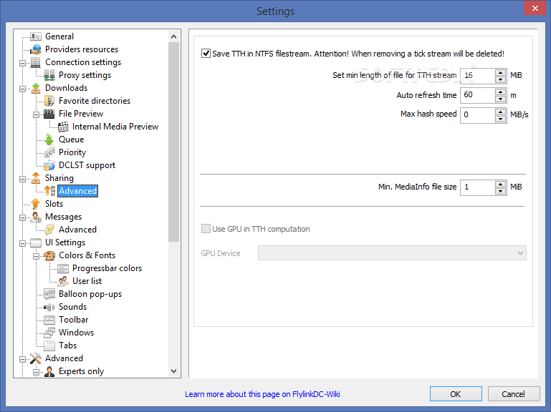
Task: Click the File Preview clapperboard icon
Action: pyautogui.click(x=49, y=114)
